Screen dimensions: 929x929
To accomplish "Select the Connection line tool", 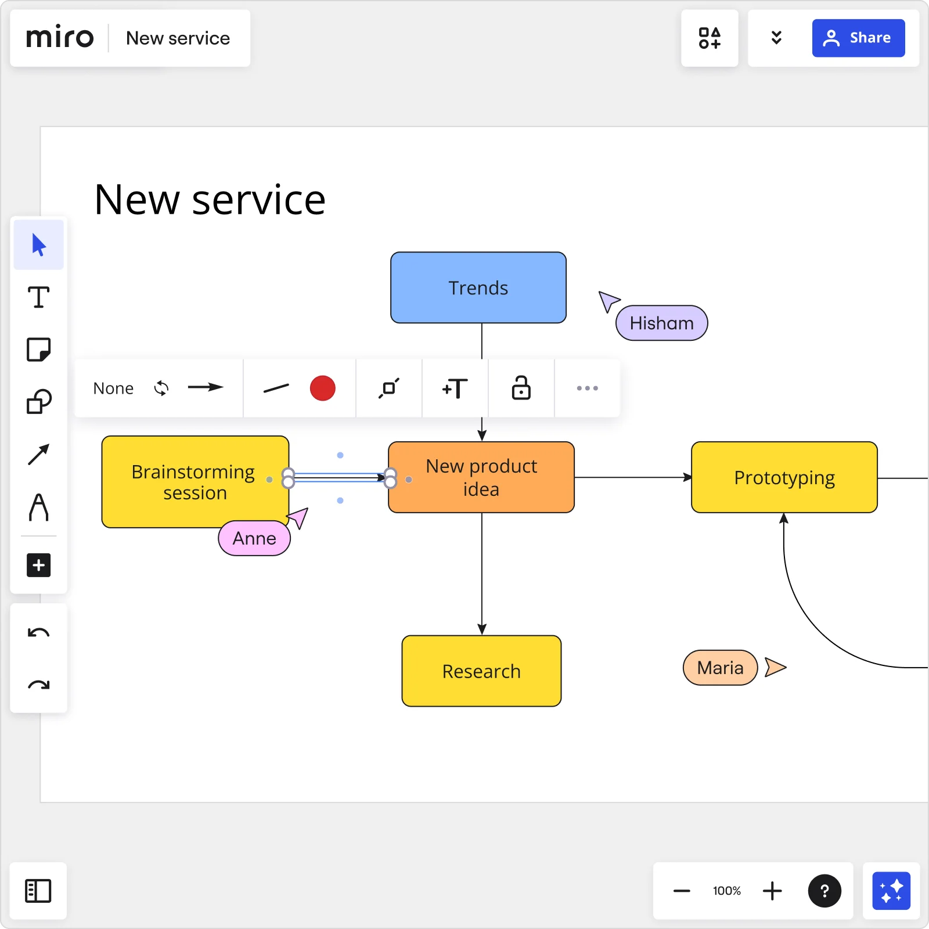I will (38, 454).
